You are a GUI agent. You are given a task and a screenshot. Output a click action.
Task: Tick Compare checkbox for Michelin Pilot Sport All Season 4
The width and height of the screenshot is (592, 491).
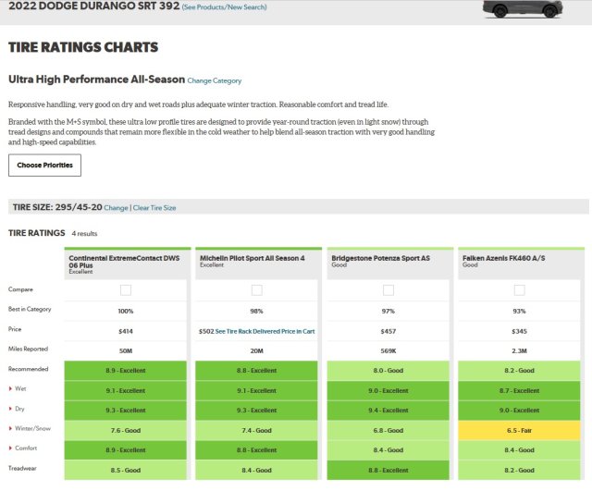click(257, 289)
